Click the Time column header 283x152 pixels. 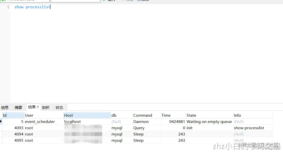coord(173,115)
